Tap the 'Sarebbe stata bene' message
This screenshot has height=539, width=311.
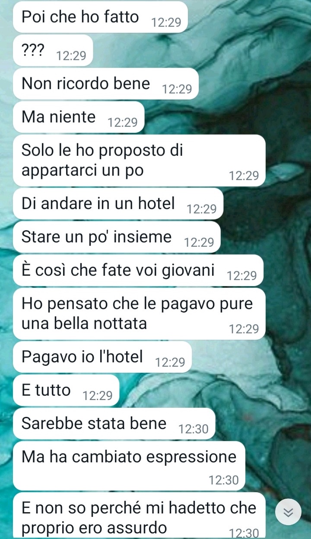[x=114, y=424]
